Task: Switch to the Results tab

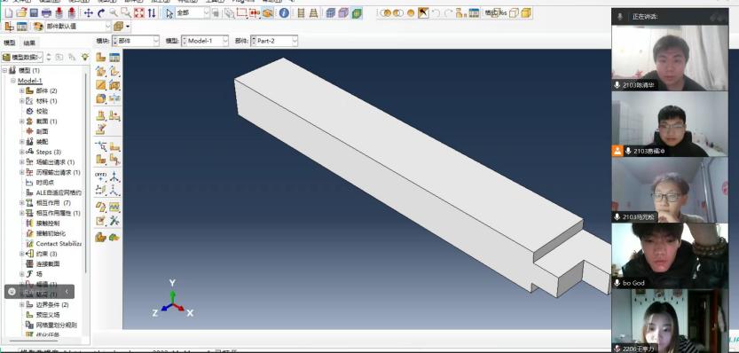Action: [x=29, y=43]
